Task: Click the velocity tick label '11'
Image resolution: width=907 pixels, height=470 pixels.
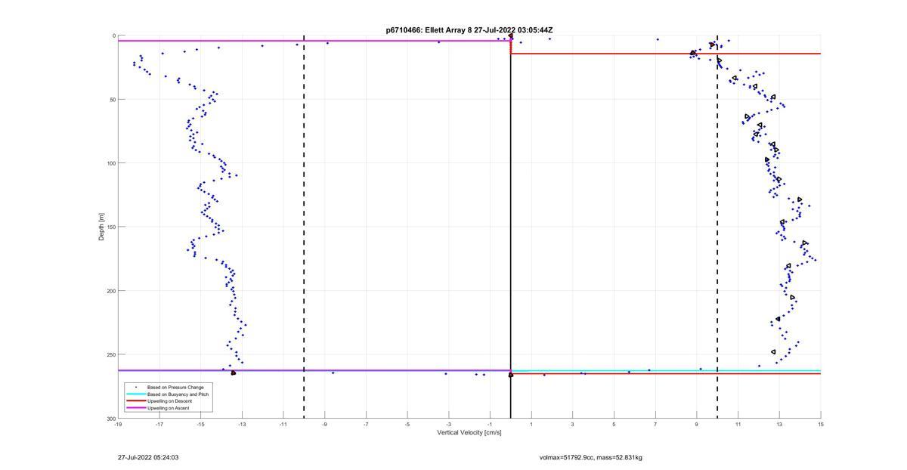Action: coord(738,425)
